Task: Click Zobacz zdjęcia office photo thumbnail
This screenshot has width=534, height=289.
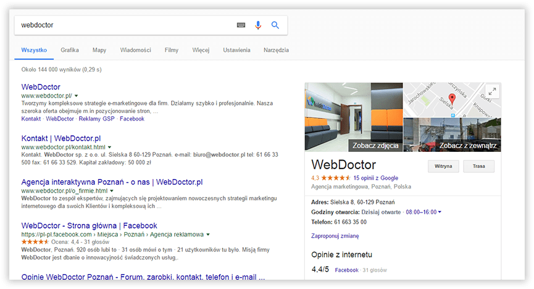Action: click(354, 117)
